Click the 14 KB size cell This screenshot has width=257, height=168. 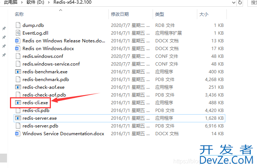218,133
